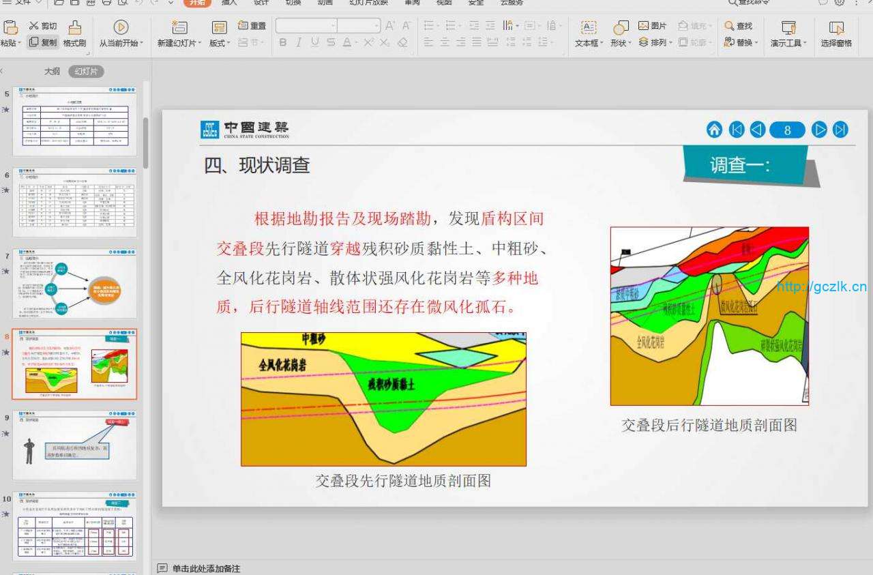Open the Insert (插入) ribbon tab

pos(229,3)
